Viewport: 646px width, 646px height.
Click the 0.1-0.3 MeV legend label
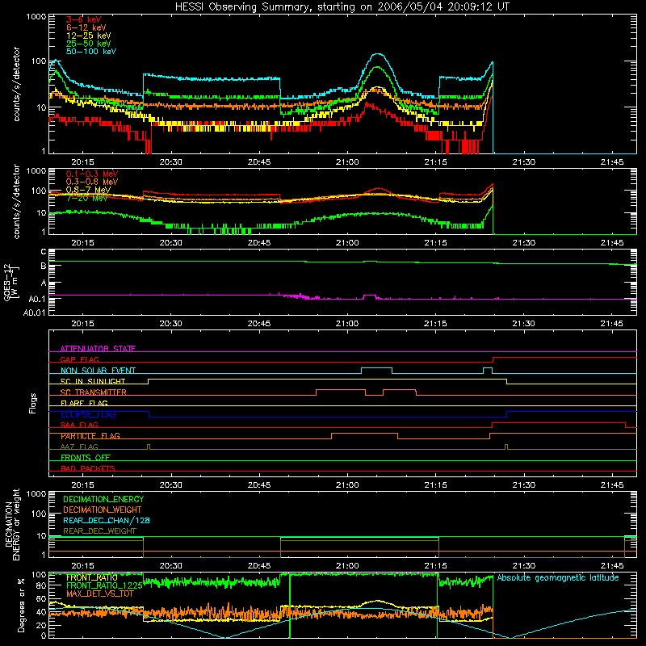[92, 174]
